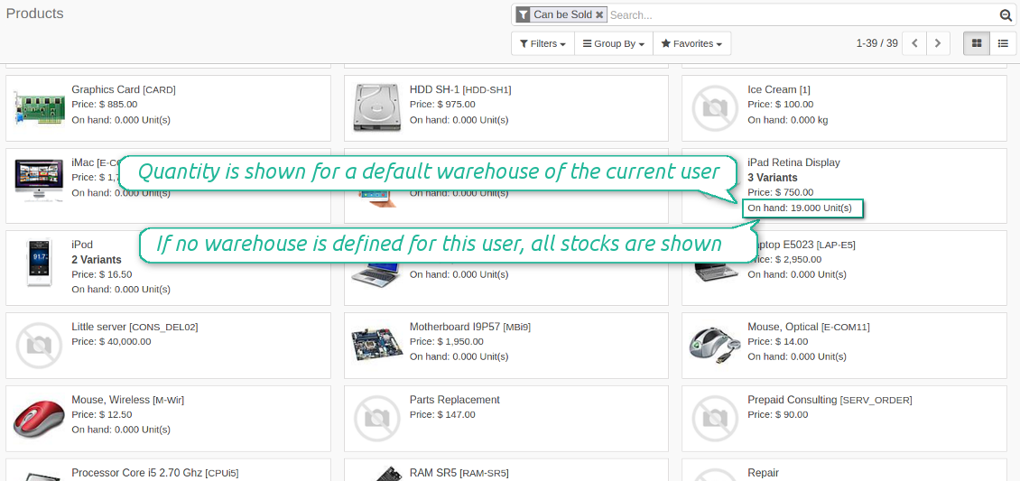The image size is (1020, 481).
Task: Click the search magnifier icon
Action: (1006, 15)
